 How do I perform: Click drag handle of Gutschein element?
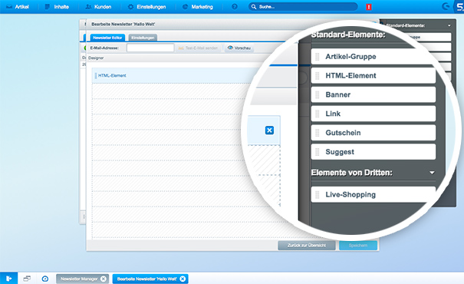(x=318, y=133)
